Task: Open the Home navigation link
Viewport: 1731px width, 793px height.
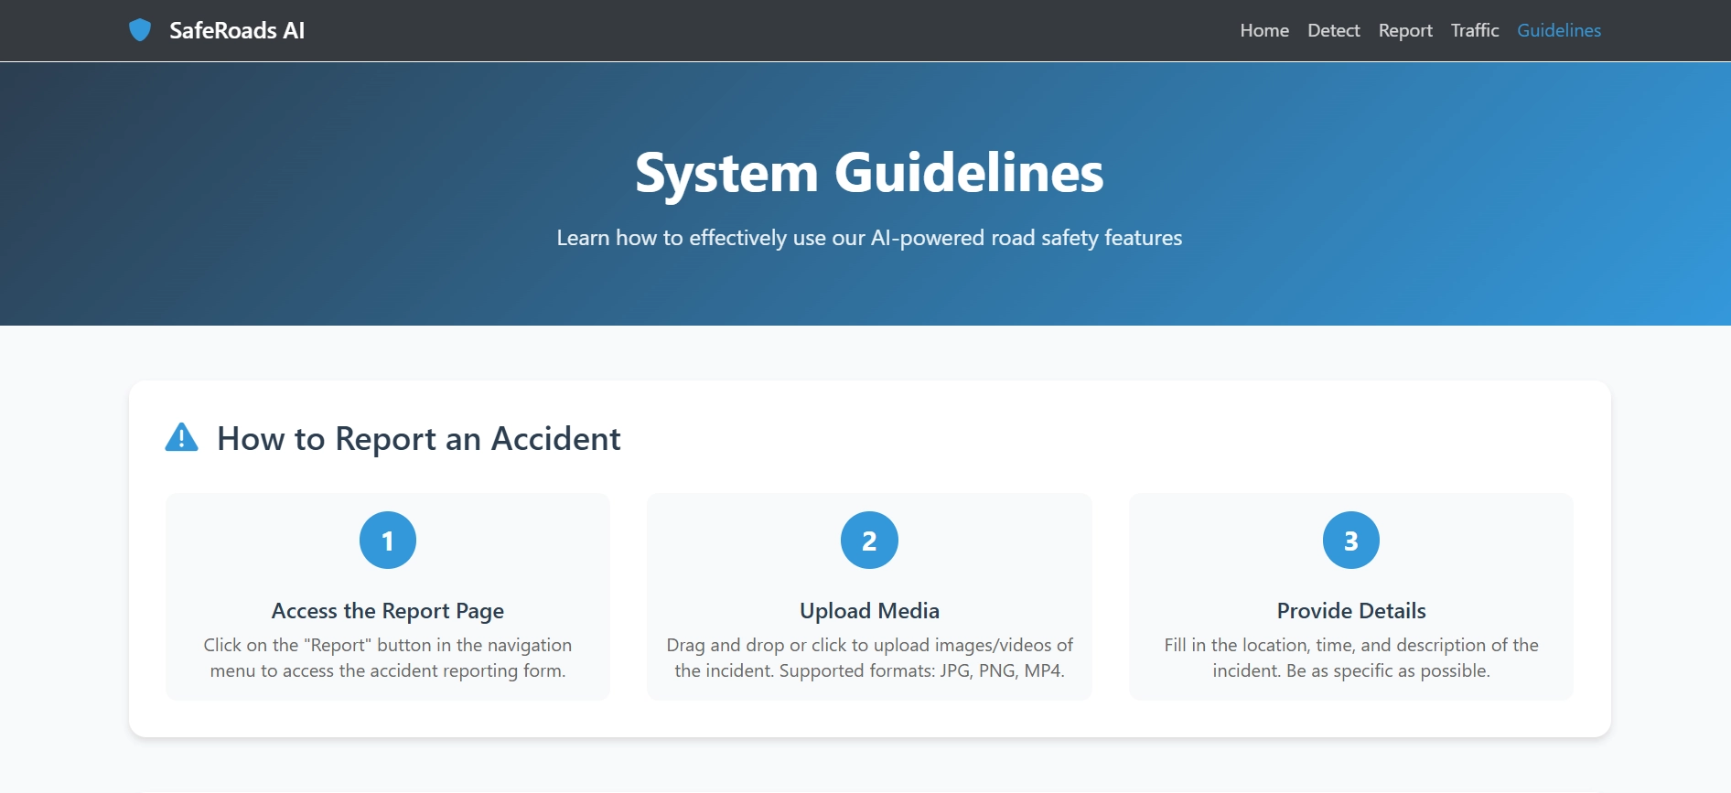Action: pyautogui.click(x=1264, y=30)
